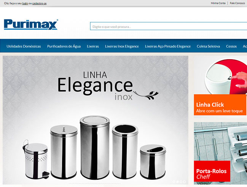
Task: Select the second carousel dot indicator
Action: (177, 182)
